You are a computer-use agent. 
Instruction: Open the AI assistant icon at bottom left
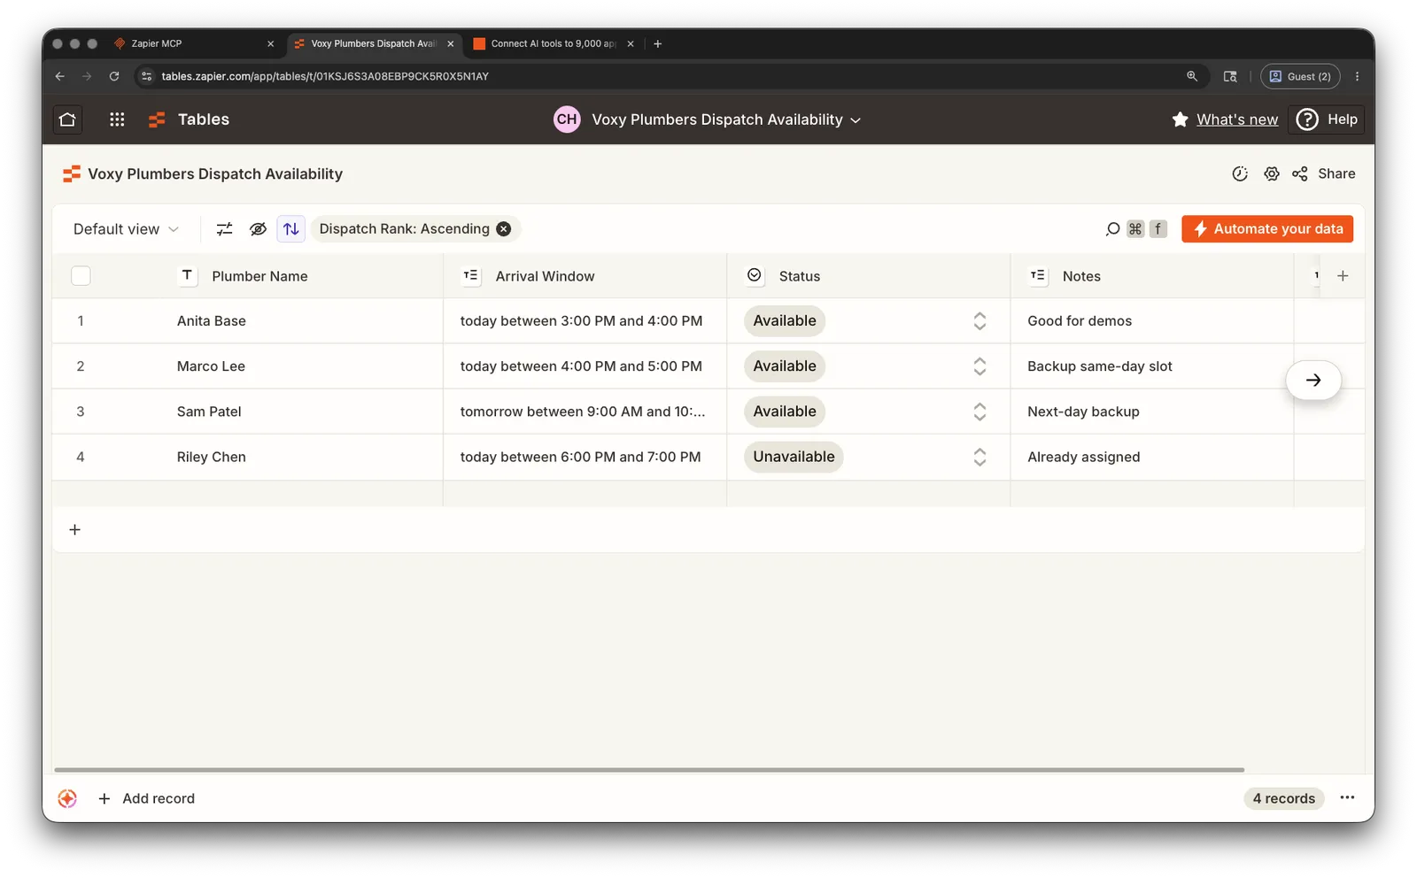[67, 798]
